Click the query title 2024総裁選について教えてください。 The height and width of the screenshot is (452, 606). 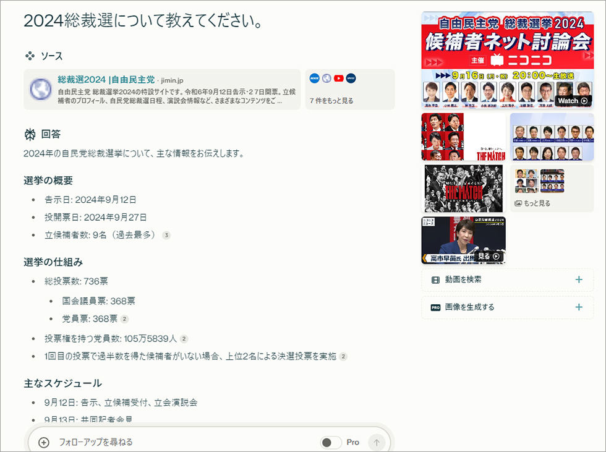(143, 21)
